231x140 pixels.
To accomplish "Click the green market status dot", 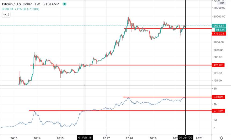I will [x=64, y=4].
